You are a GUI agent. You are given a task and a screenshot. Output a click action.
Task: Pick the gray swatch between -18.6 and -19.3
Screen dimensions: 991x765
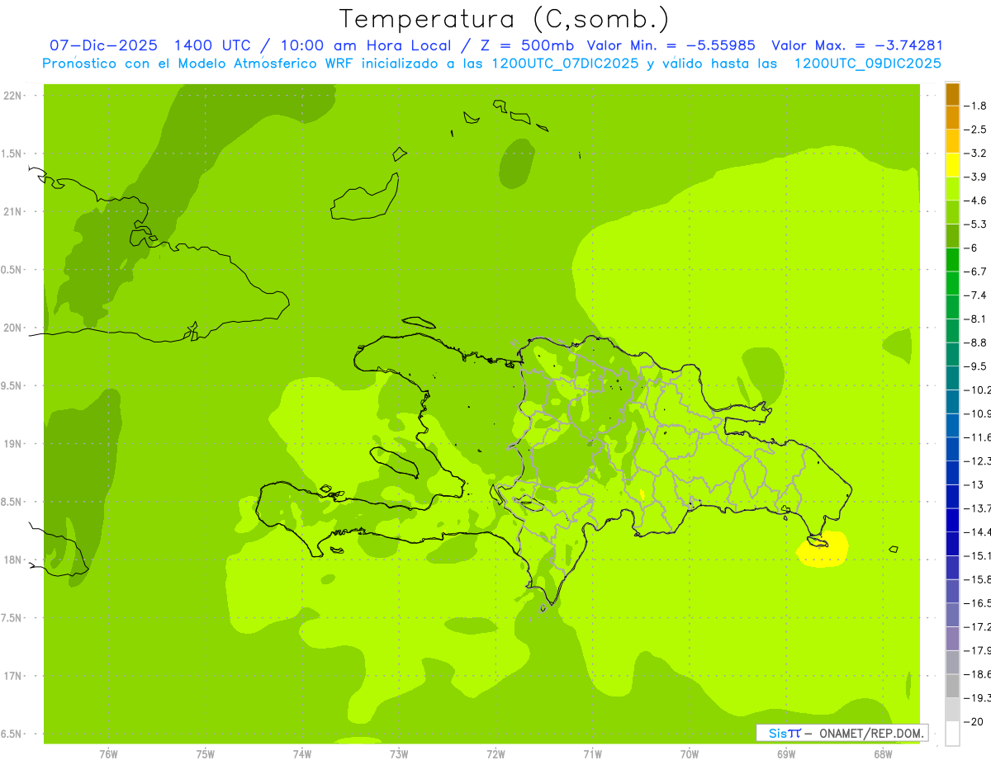(x=952, y=685)
